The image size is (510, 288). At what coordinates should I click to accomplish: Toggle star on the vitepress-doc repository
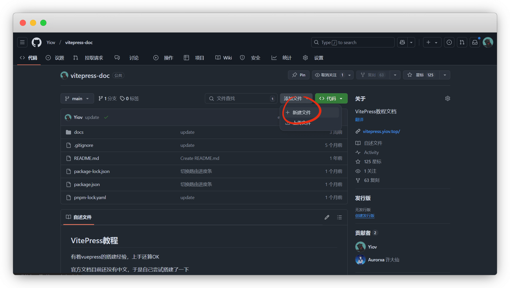(421, 75)
